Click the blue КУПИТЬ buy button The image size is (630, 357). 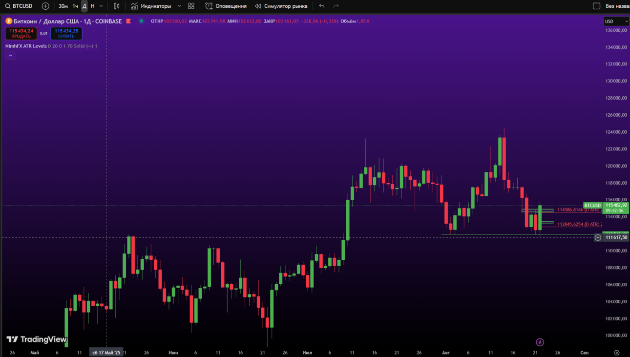click(66, 33)
